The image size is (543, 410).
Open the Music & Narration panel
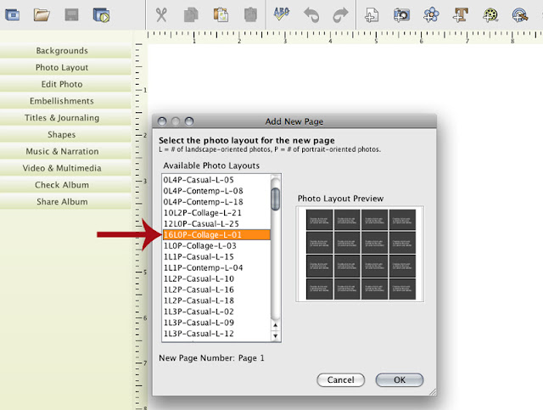click(65, 151)
